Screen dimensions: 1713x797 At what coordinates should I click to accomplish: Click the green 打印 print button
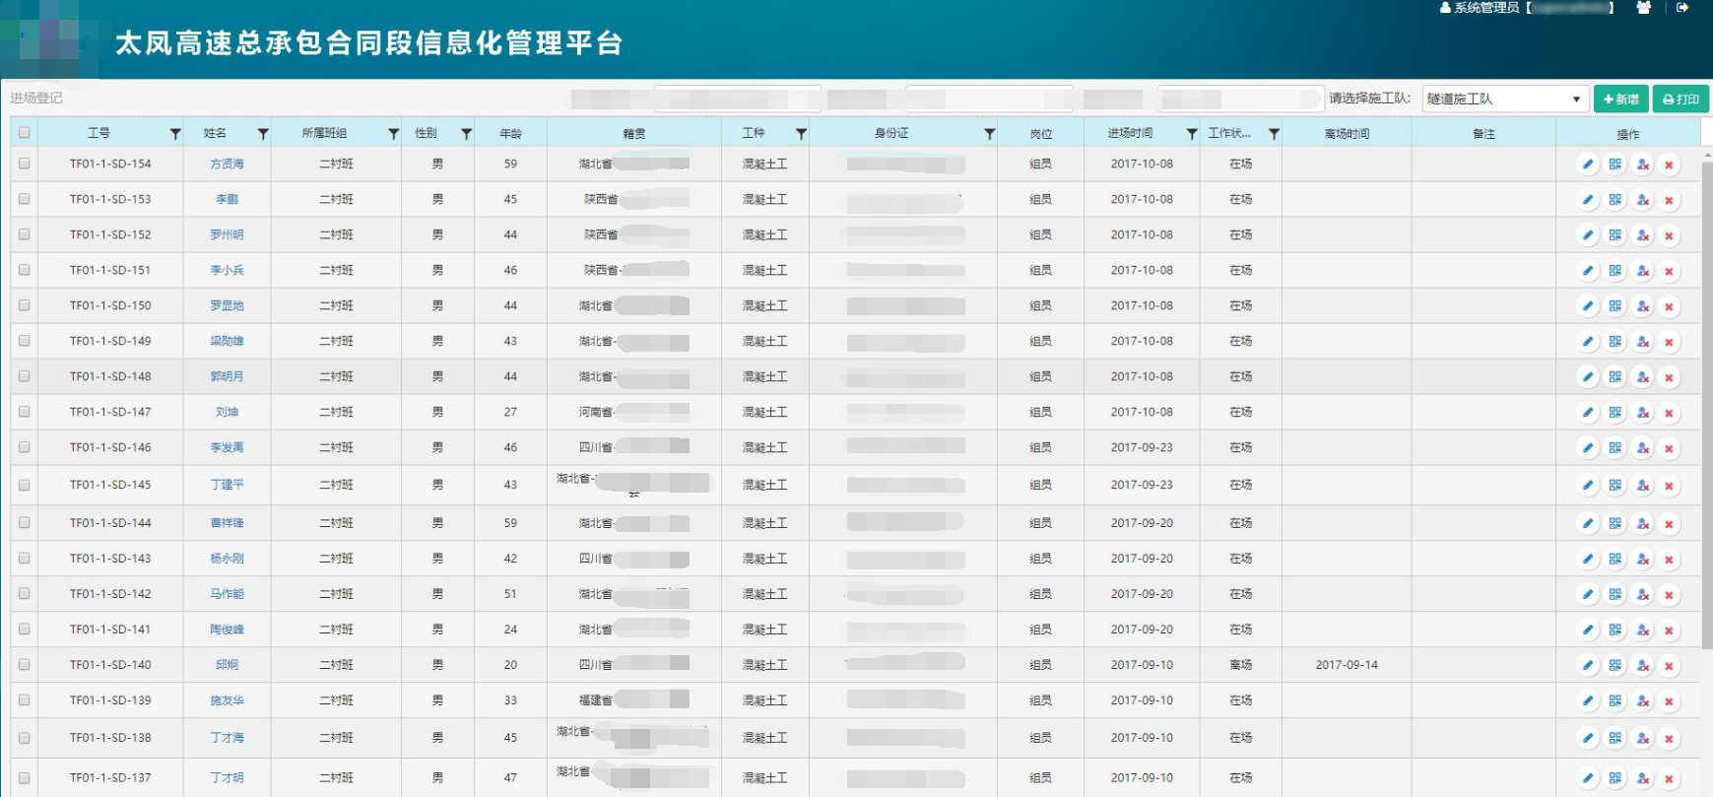pyautogui.click(x=1680, y=99)
